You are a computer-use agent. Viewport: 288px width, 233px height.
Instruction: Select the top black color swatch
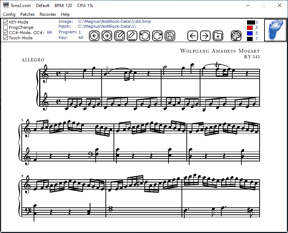pos(251,22)
